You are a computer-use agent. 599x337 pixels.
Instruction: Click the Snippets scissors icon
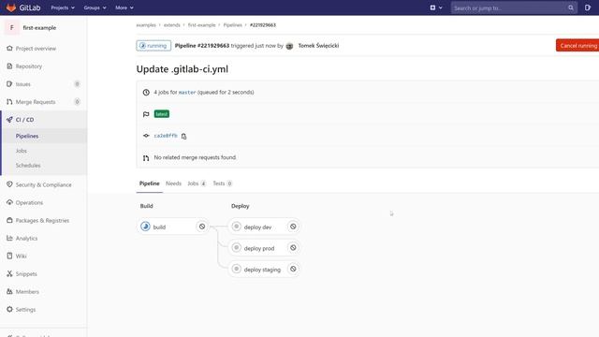[x=9, y=273]
